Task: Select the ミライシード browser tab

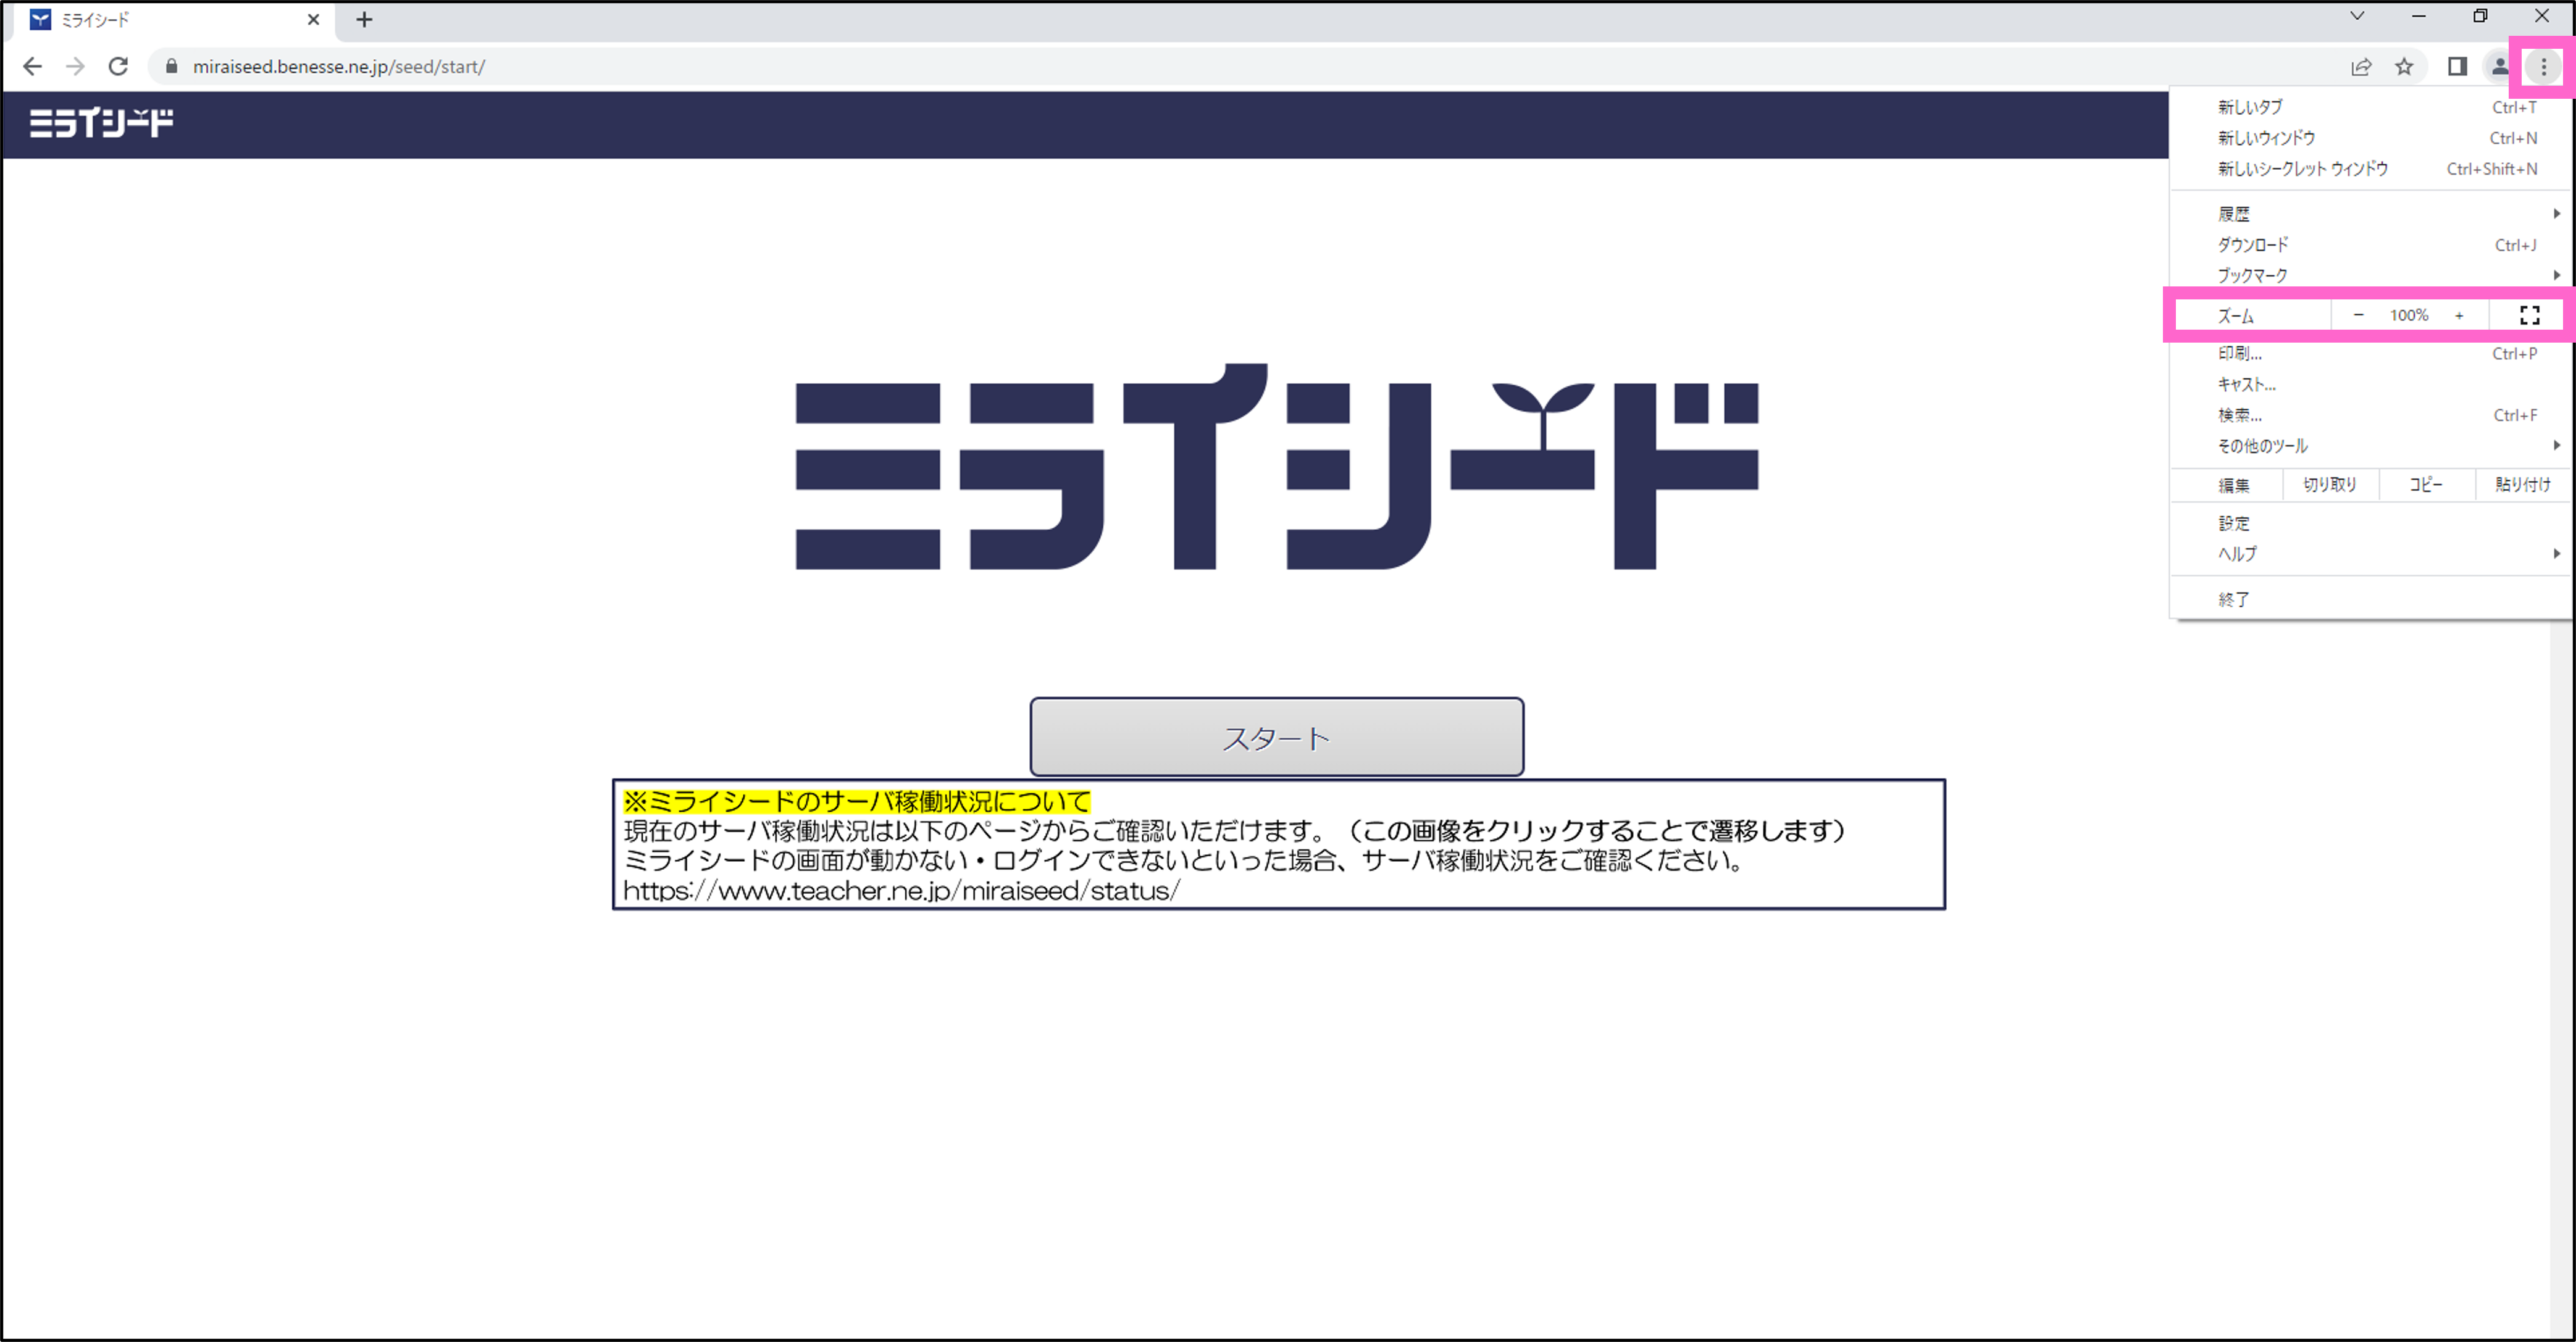Action: [x=175, y=20]
